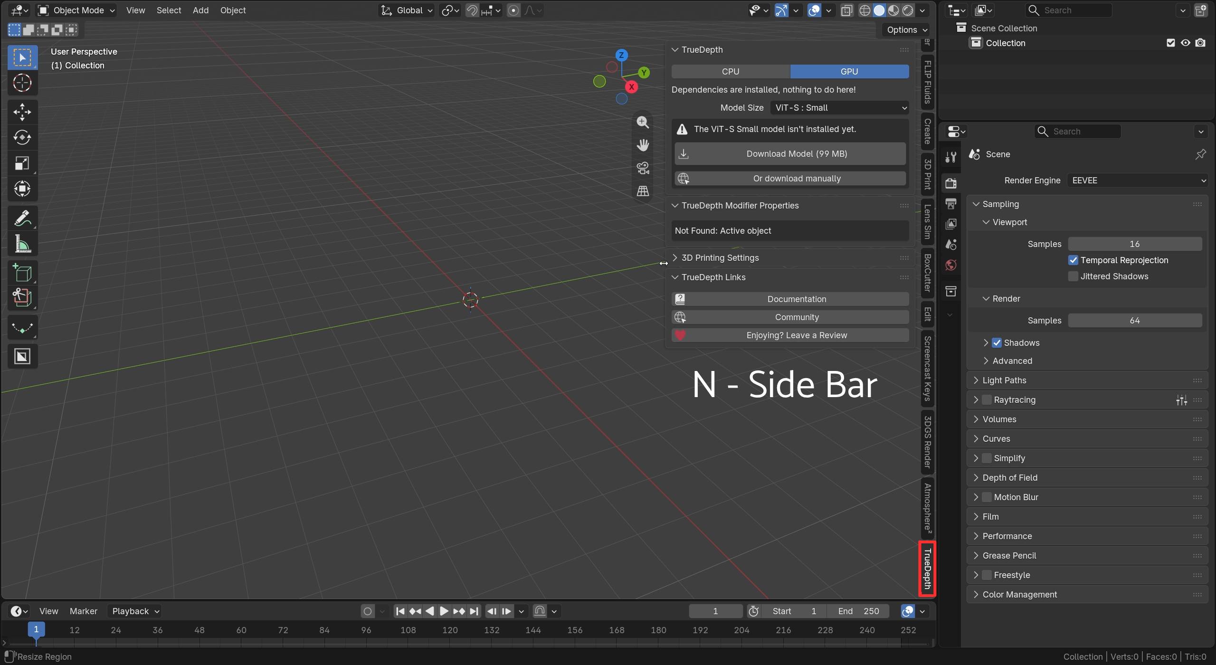Enable the Raytracing checkbox
This screenshot has height=665, width=1216.
(987, 400)
